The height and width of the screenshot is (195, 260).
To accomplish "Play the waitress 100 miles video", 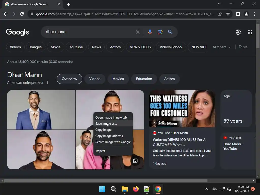I will click(x=182, y=109).
